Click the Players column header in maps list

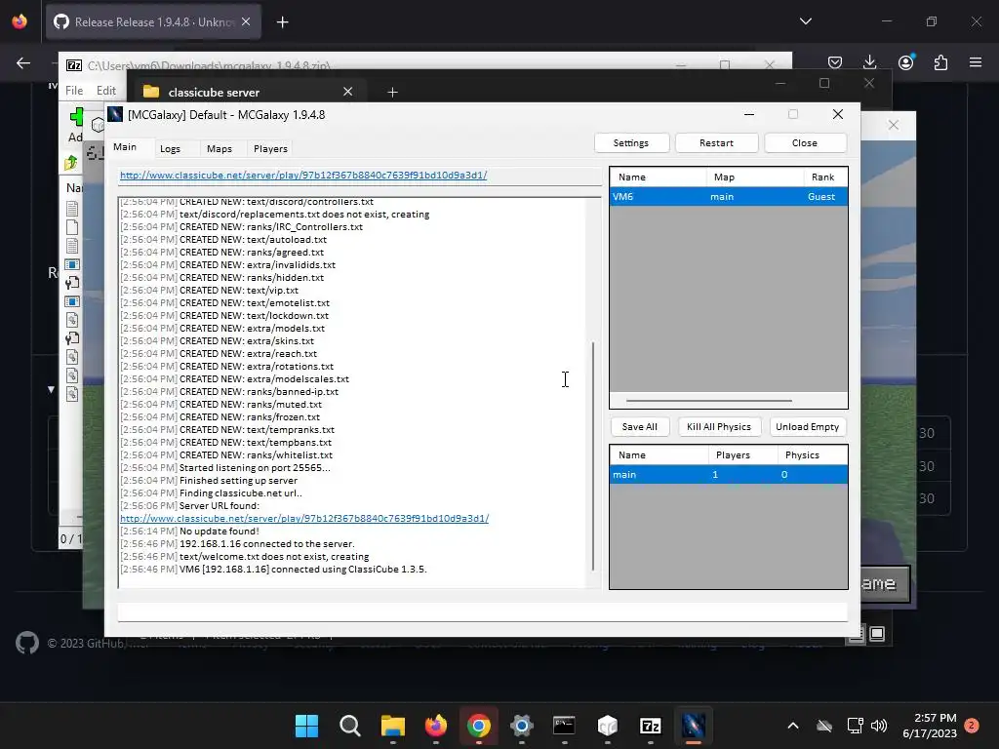pyautogui.click(x=742, y=454)
